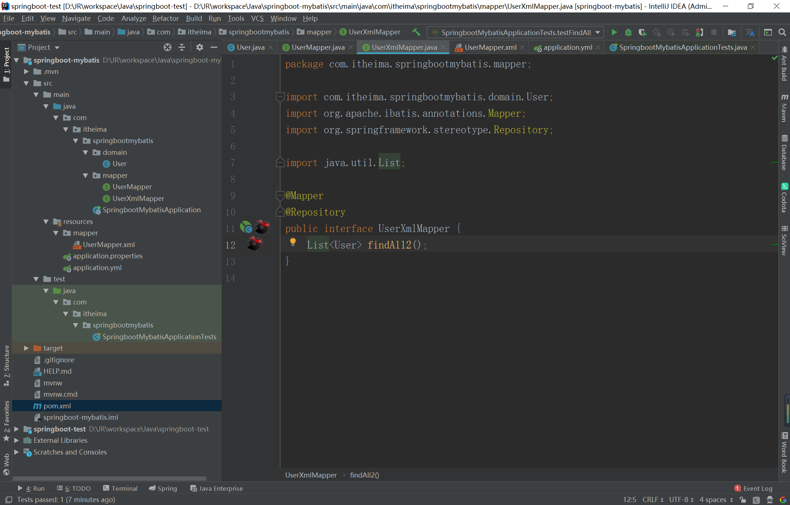Toggle the Web side tab
Viewport: 790px width, 505px height.
coord(6,464)
